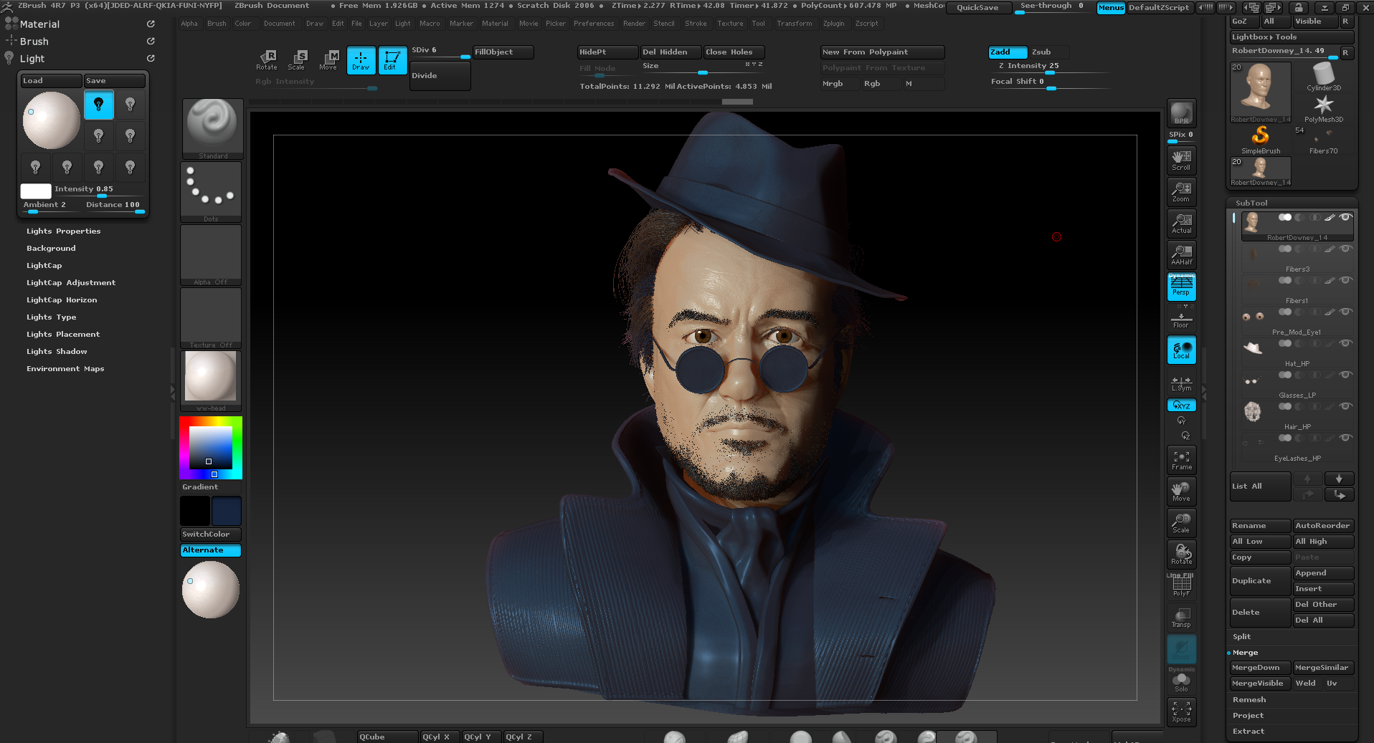Viewport: 1374px width, 743px height.
Task: Click the Frame icon
Action: (1181, 460)
